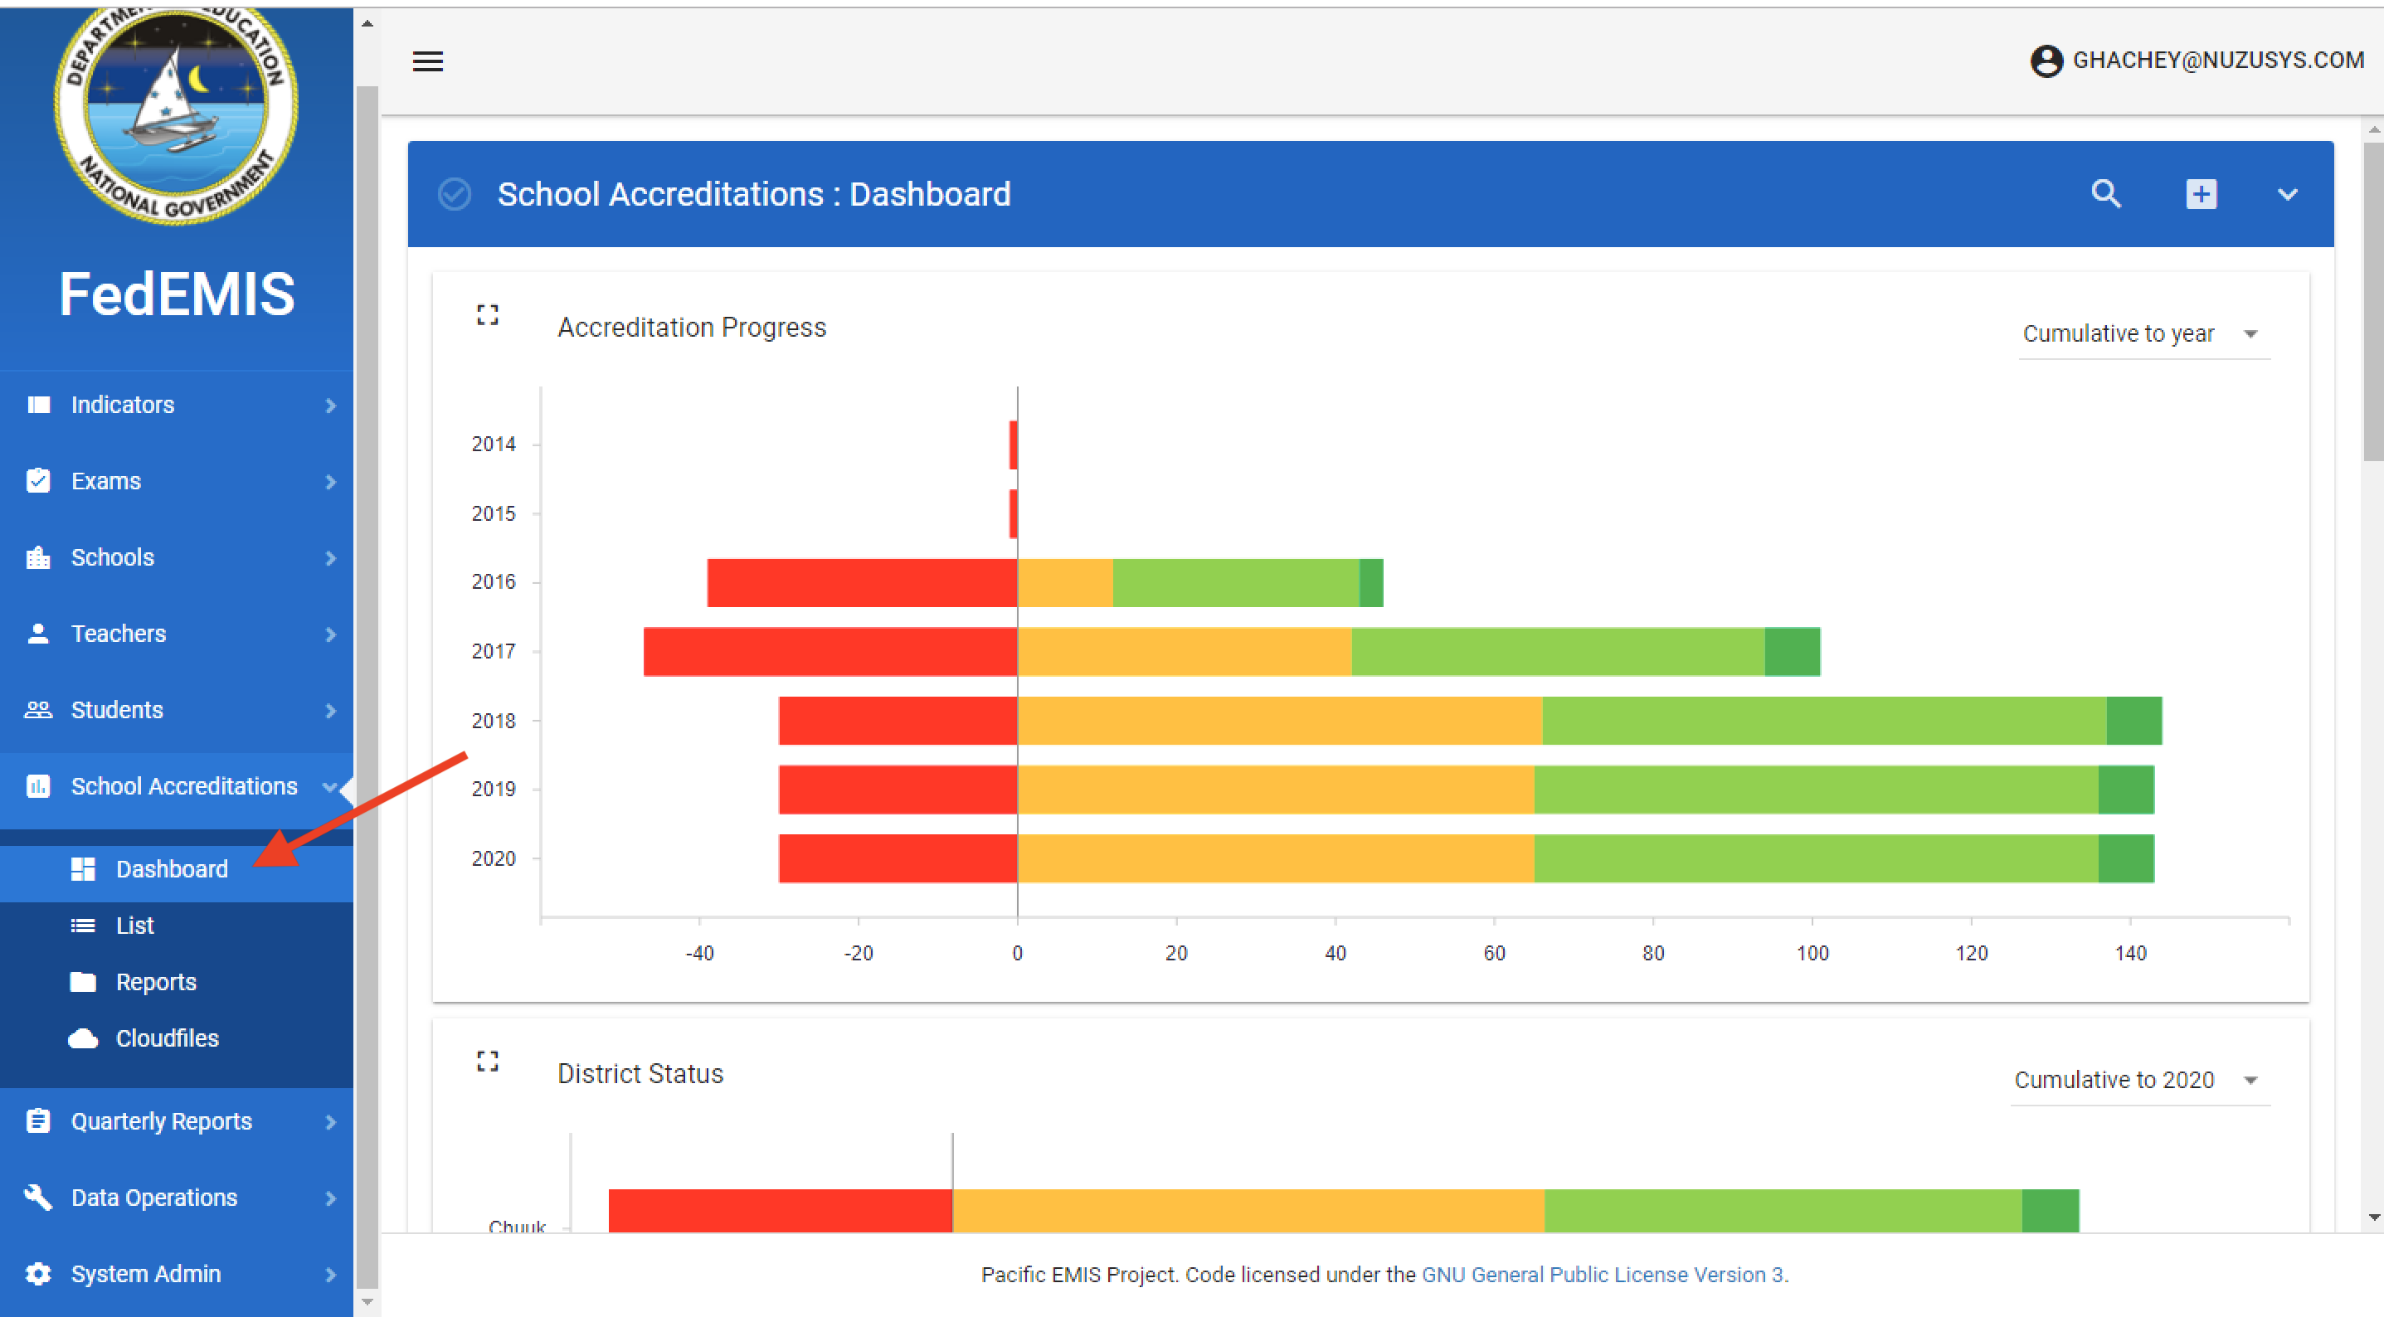Viewport: 2384px width, 1317px height.
Task: Open search with the magnifier icon
Action: tap(2105, 194)
